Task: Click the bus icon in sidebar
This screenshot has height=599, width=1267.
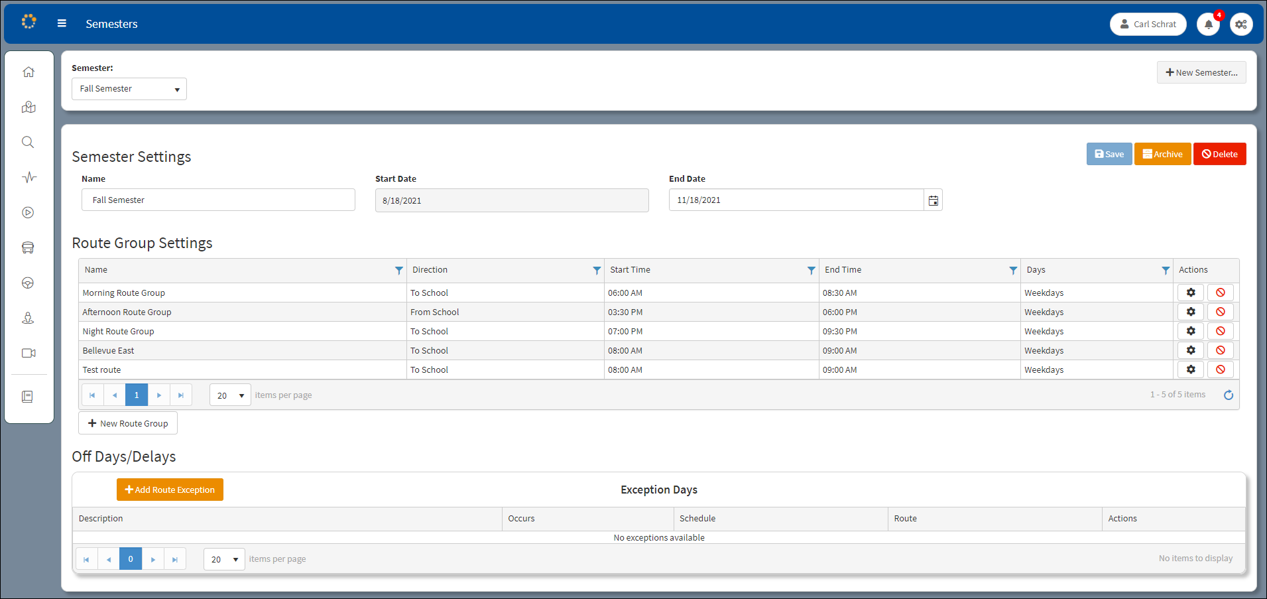Action: point(28,248)
